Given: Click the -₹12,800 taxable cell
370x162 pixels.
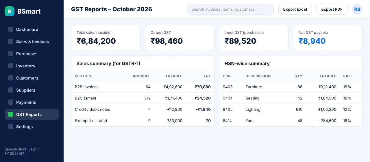Looking at the screenshot, I should [x=174, y=109].
